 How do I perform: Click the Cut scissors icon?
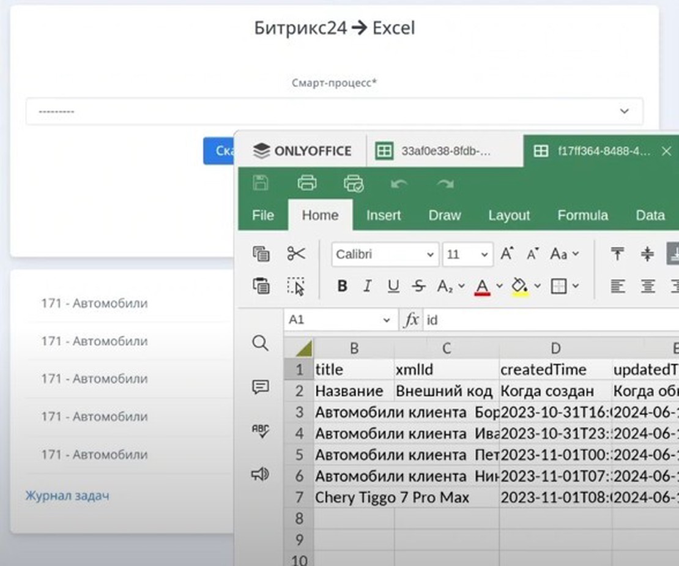click(296, 254)
